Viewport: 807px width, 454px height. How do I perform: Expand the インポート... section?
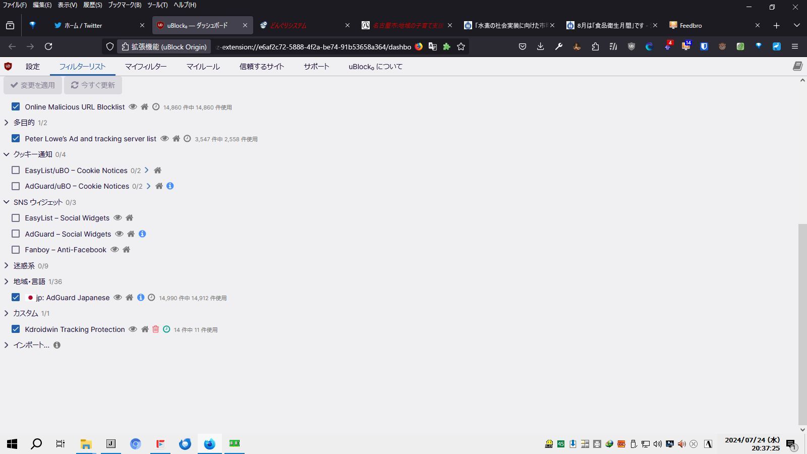point(7,345)
